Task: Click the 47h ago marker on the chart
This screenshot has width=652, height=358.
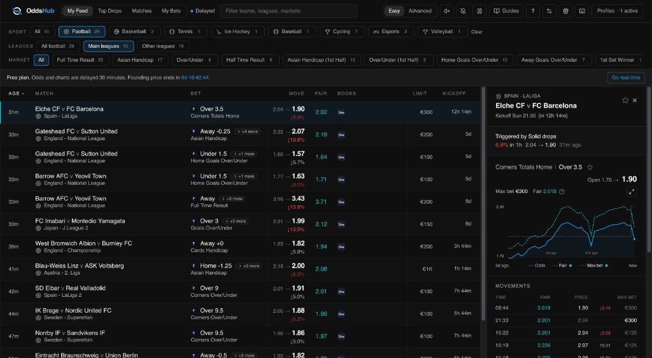Action: (591, 253)
